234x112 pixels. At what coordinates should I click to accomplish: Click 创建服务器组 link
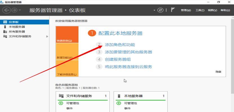coord(118,59)
